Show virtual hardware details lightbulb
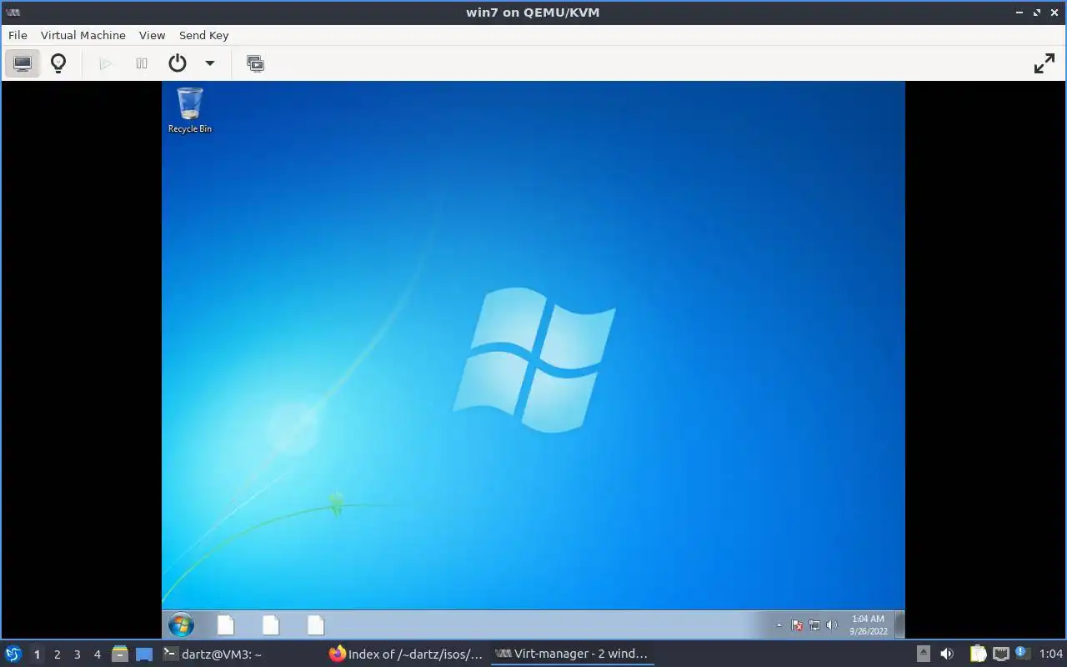1067x667 pixels. [x=58, y=63]
